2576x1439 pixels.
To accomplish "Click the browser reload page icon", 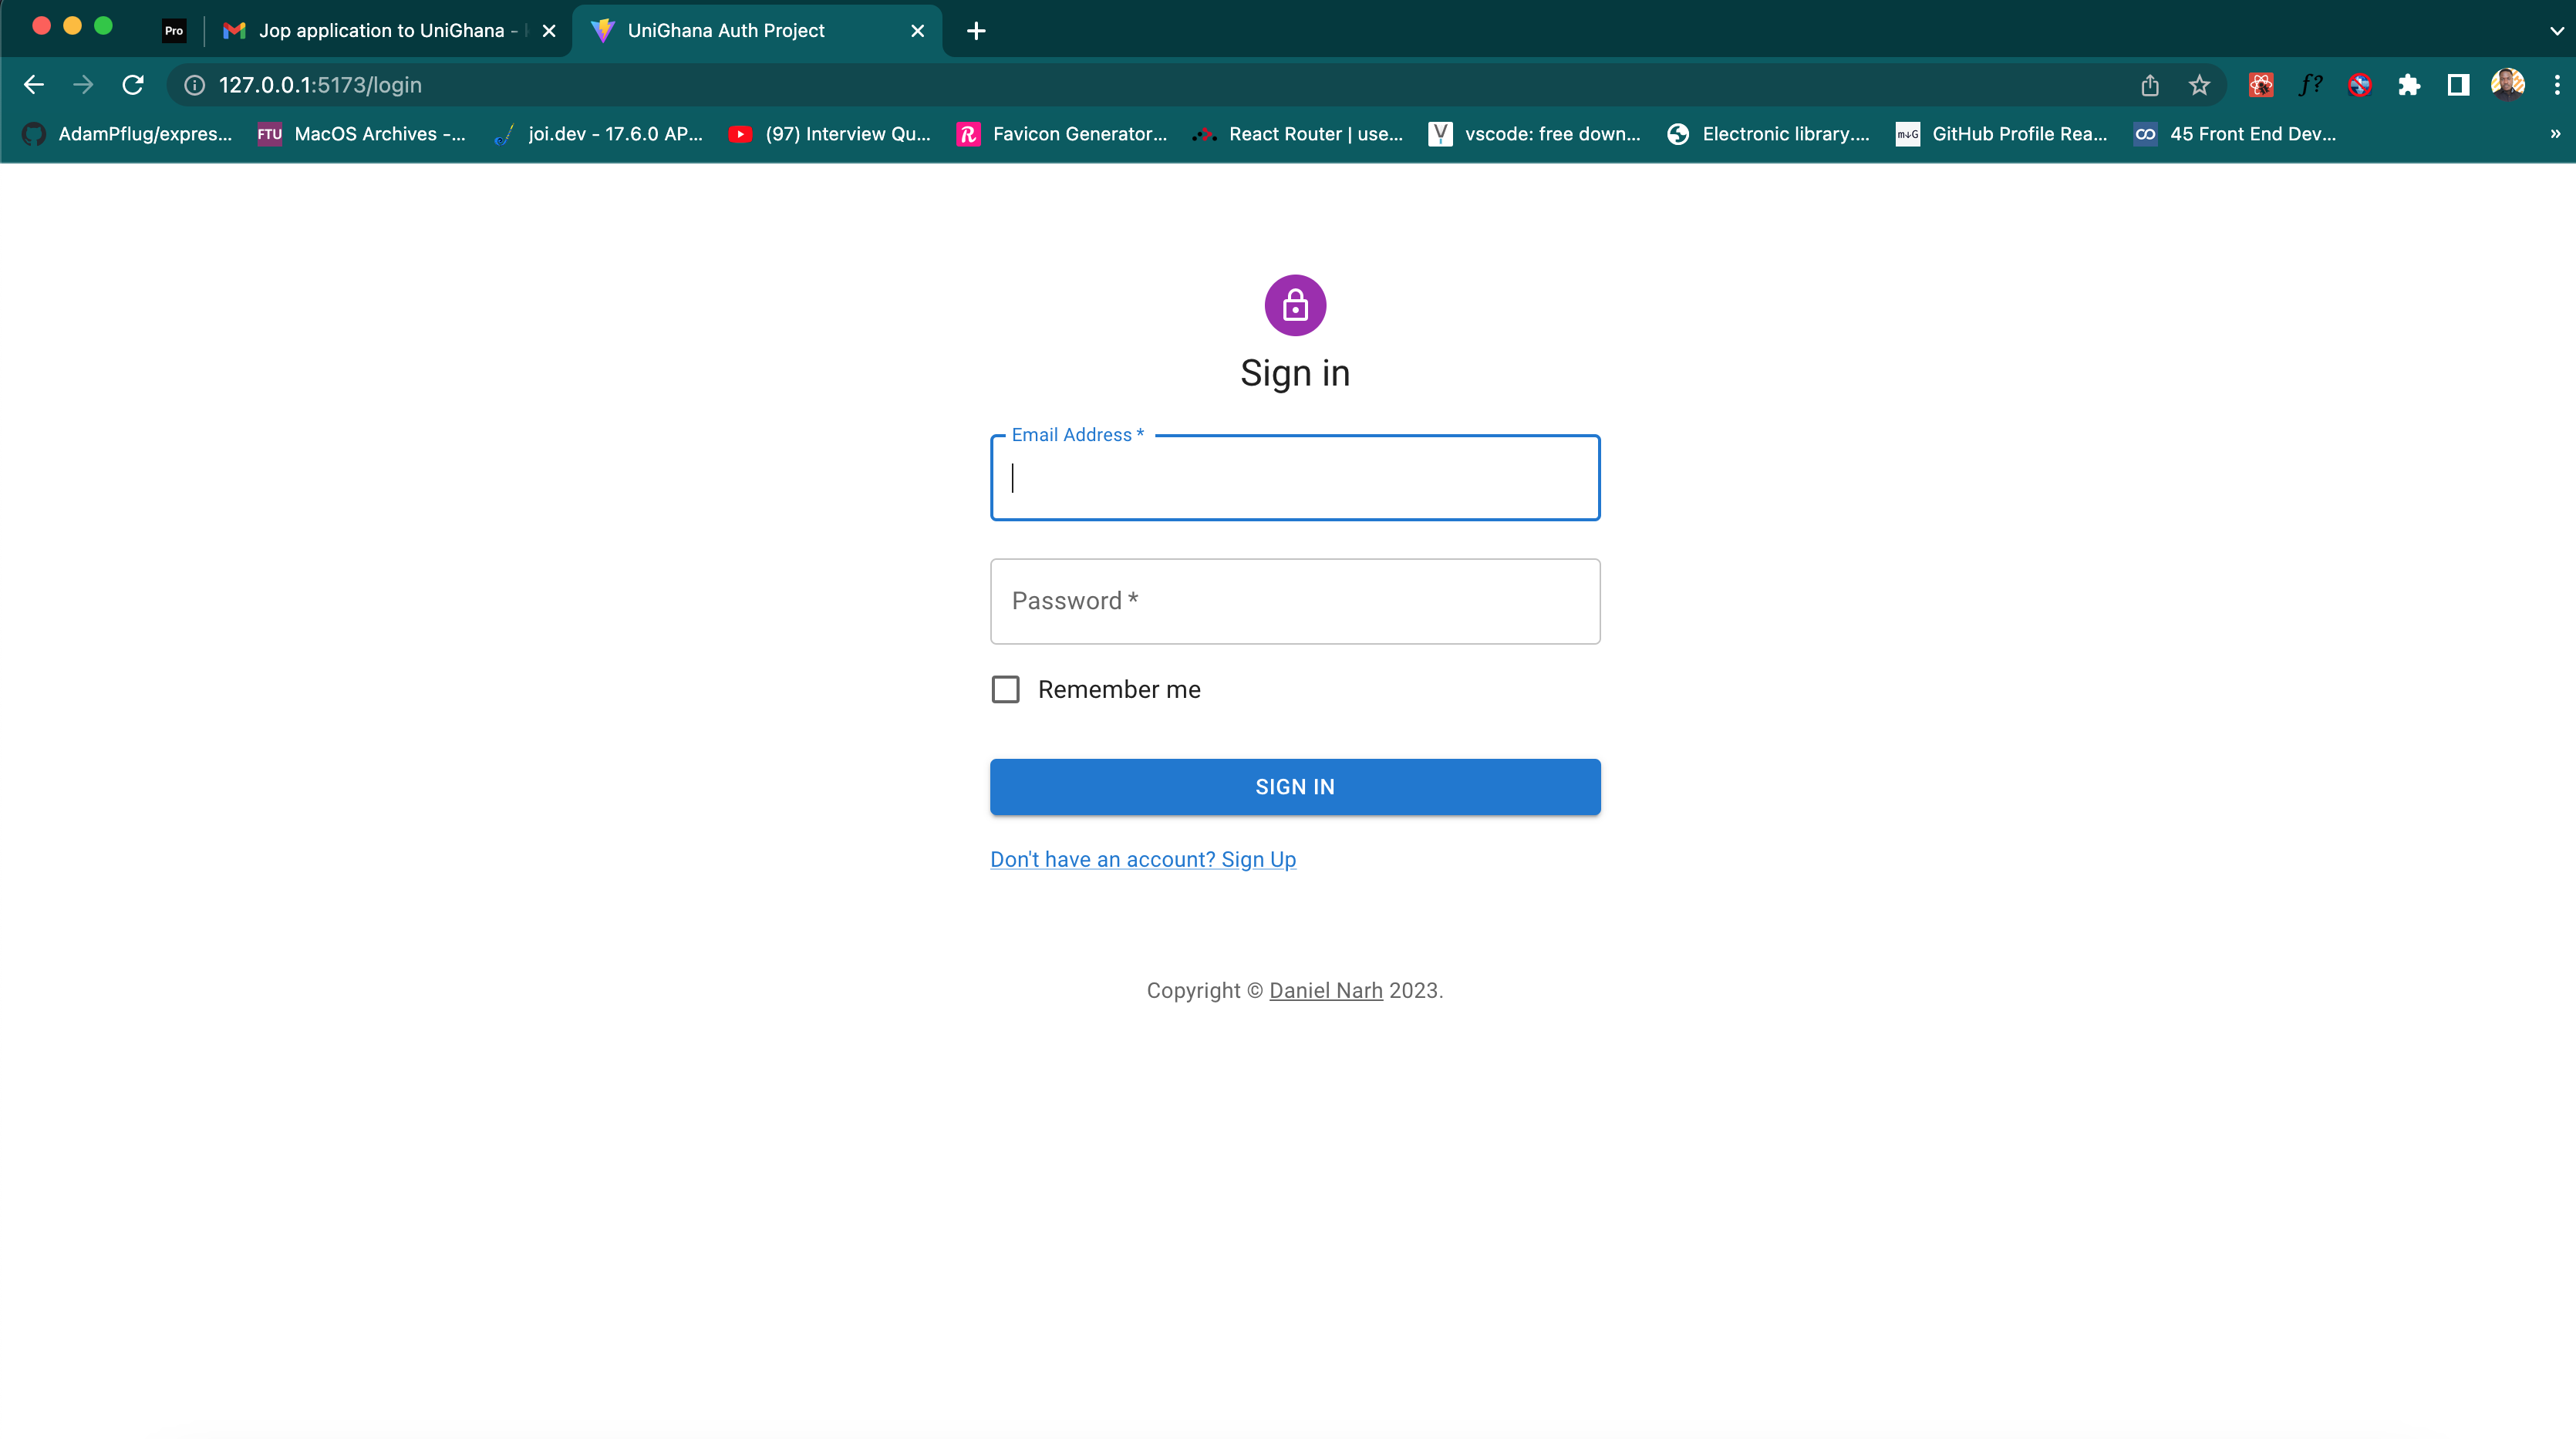I will click(x=133, y=85).
